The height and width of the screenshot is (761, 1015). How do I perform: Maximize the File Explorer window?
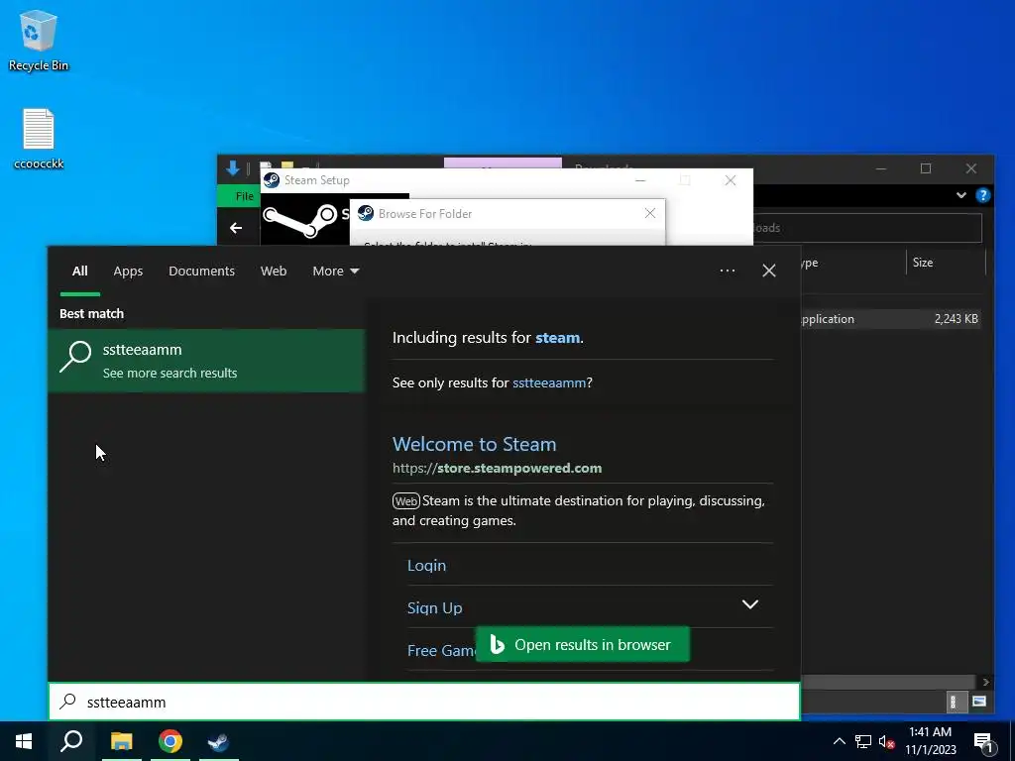point(926,168)
